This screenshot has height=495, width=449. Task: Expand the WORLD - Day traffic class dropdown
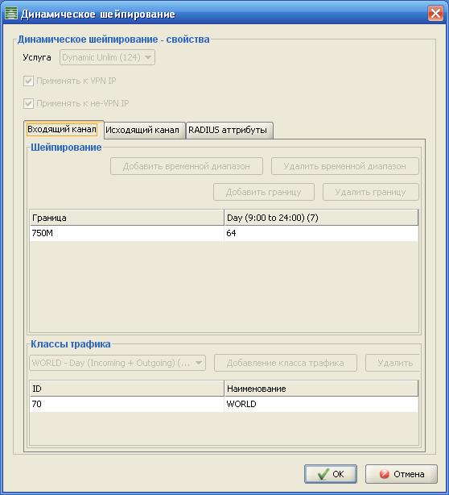point(117,363)
